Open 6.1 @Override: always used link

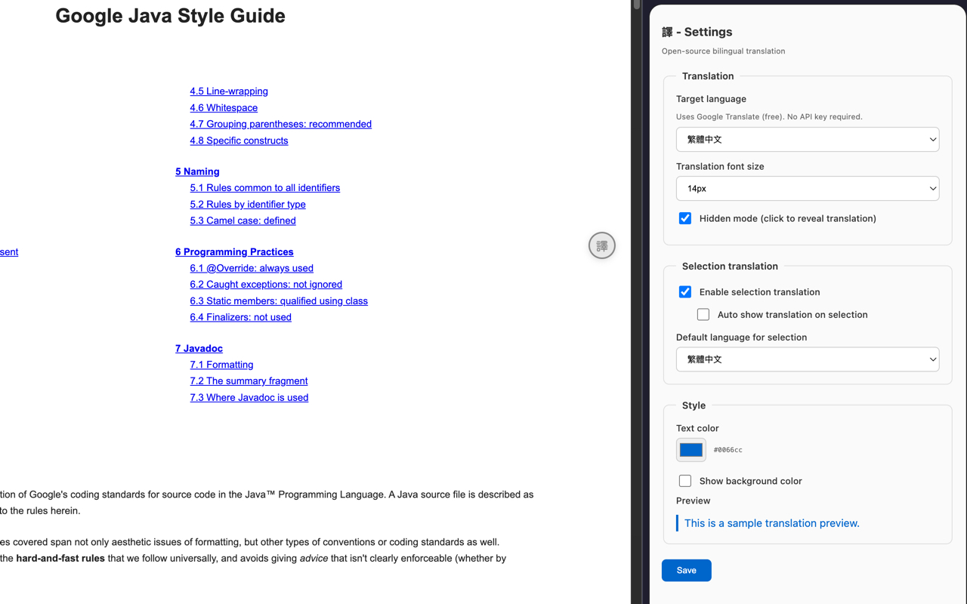pyautogui.click(x=252, y=268)
